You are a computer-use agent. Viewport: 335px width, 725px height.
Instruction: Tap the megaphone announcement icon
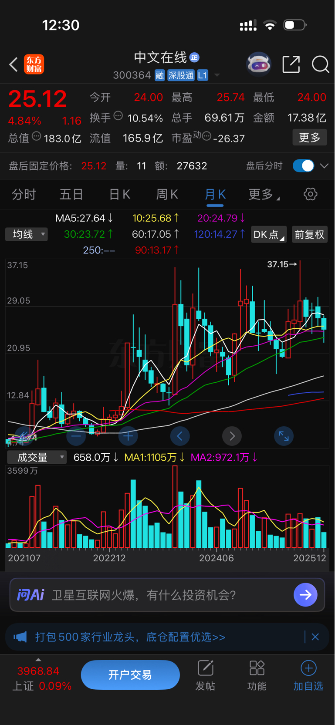click(20, 637)
